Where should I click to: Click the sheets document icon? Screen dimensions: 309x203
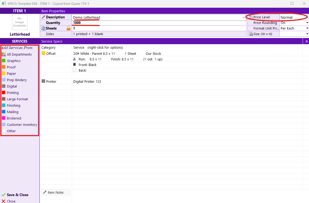point(43,28)
